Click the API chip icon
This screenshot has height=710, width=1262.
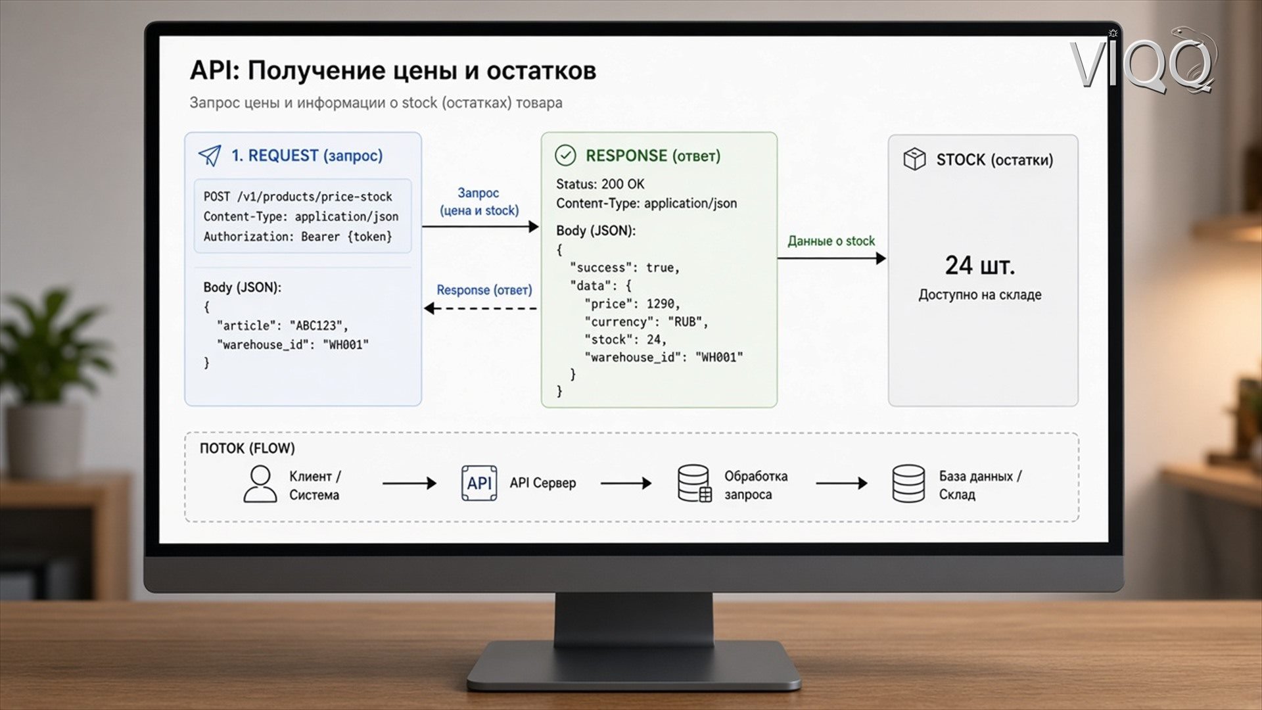479,483
